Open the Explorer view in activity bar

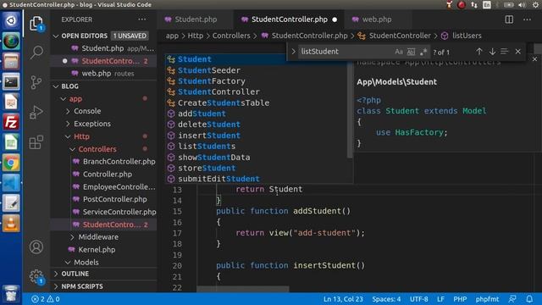pos(36,24)
